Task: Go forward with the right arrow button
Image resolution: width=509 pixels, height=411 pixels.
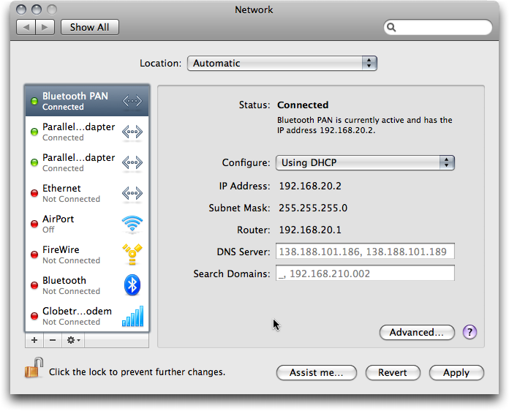Action: [45, 27]
